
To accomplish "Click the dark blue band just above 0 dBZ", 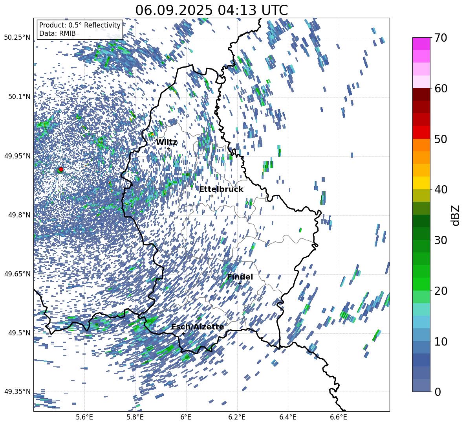I will point(421,385).
